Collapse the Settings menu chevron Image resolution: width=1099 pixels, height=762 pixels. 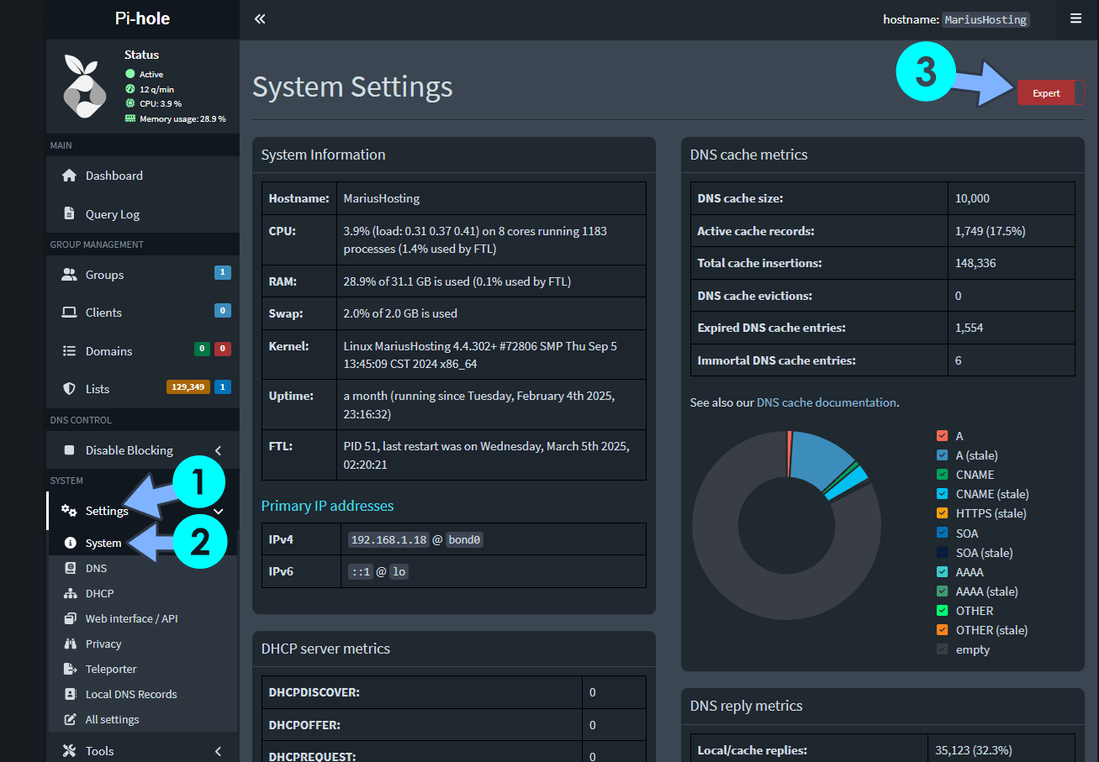(219, 511)
